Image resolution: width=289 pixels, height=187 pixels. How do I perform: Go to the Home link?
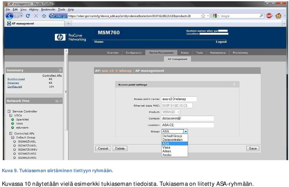(x=99, y=42)
